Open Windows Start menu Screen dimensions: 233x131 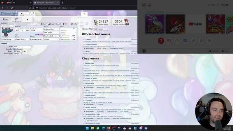[87, 128]
